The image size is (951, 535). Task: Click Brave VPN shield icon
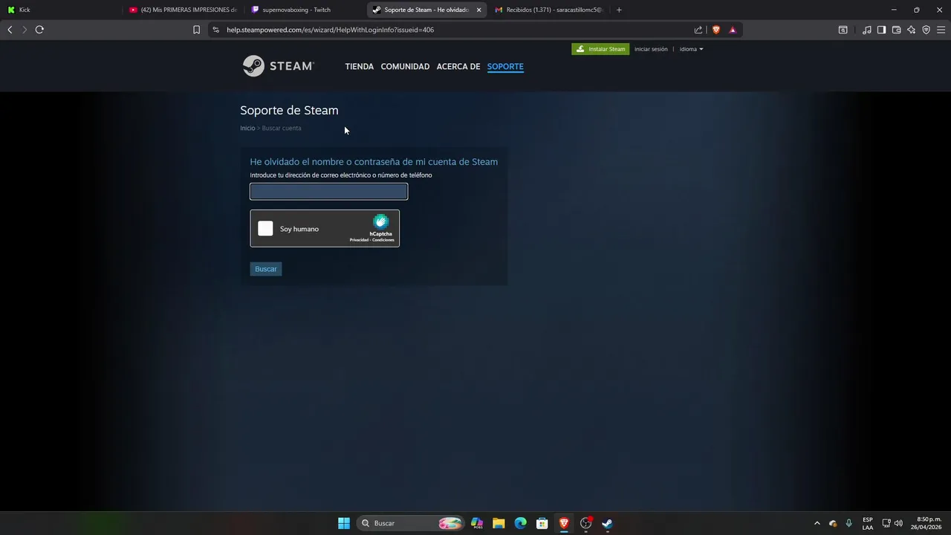click(926, 30)
